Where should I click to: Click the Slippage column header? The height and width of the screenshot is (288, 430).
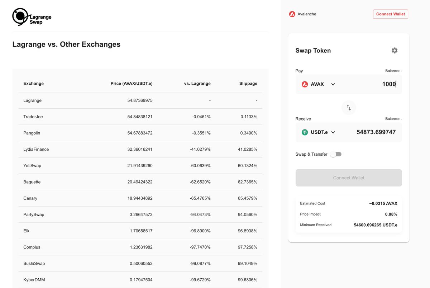(x=248, y=84)
